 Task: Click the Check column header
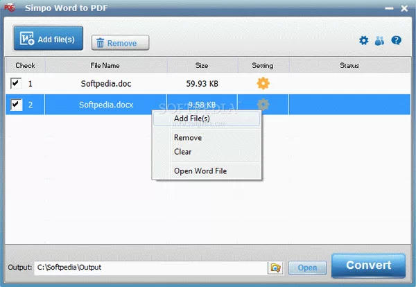pos(25,65)
